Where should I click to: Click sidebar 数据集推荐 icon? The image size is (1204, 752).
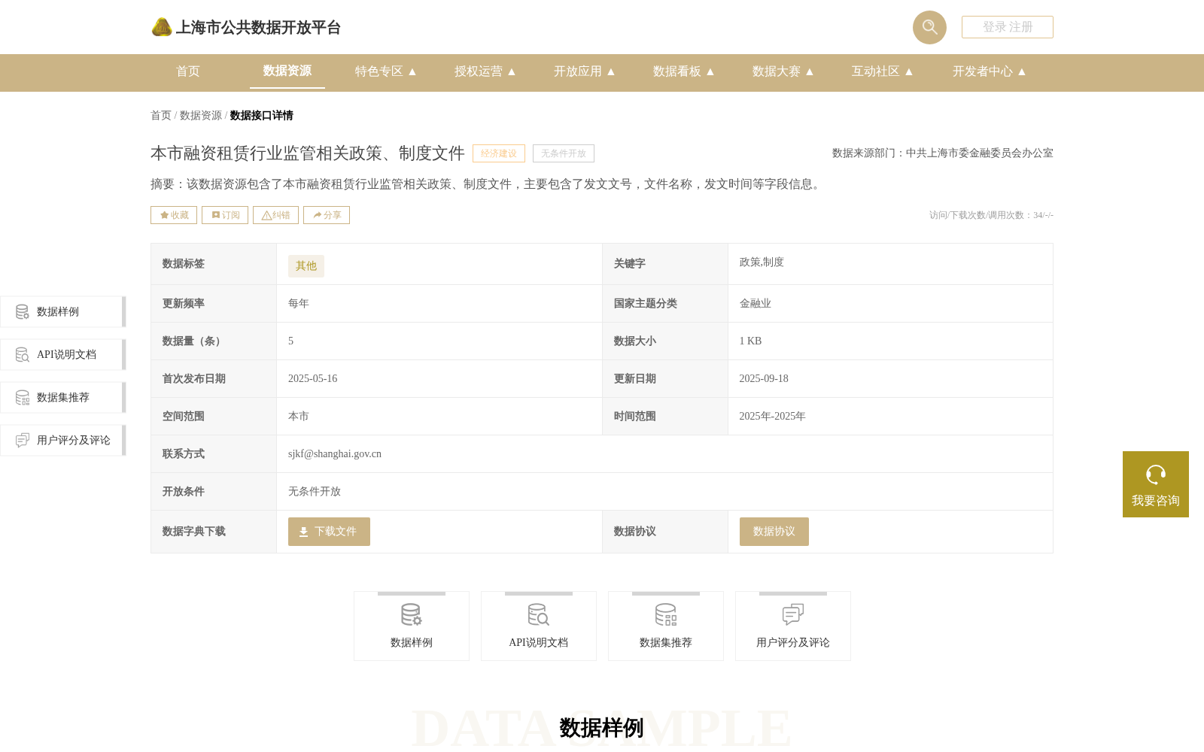pyautogui.click(x=23, y=397)
